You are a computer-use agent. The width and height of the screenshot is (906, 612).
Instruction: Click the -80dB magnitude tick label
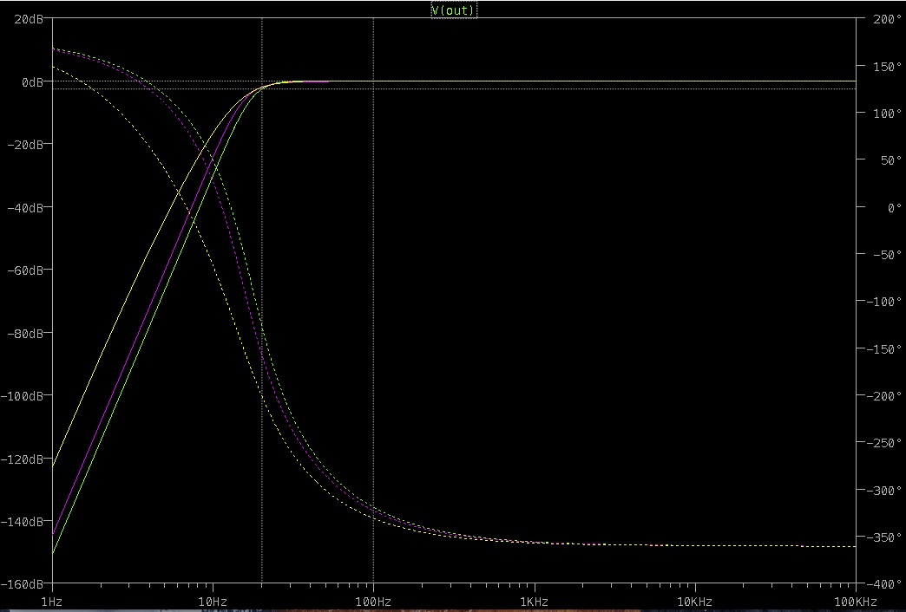pyautogui.click(x=25, y=333)
